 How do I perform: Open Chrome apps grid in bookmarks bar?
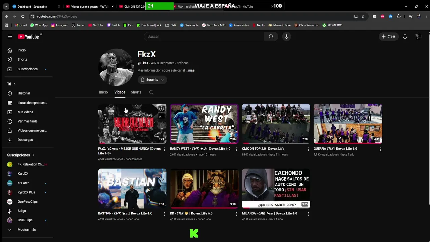pyautogui.click(x=6, y=25)
